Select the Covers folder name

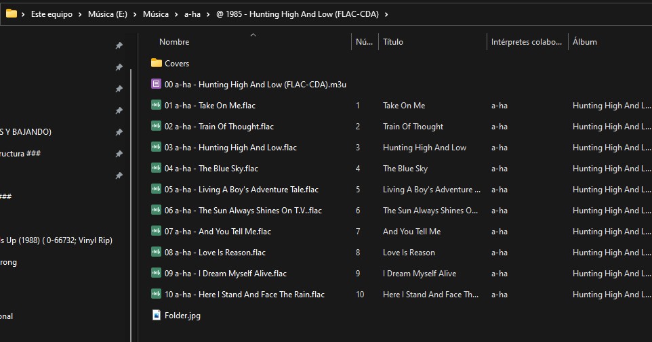177,64
